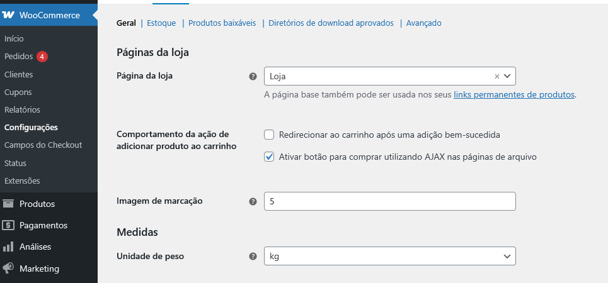Switch to the Geral sub-tab
Screen dimensions: 608x283
pos(127,23)
